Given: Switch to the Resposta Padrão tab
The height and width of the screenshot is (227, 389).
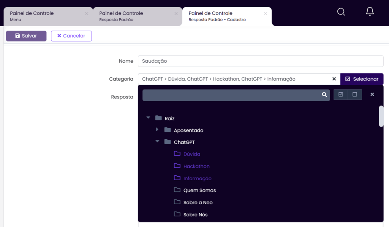Looking at the screenshot, I should coord(138,16).
